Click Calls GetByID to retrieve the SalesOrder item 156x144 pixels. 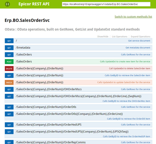pos(127,75)
